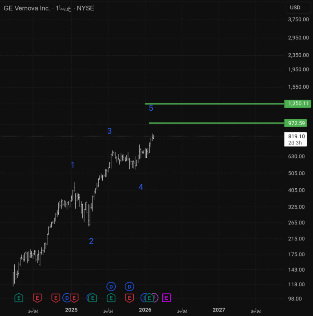The width and height of the screenshot is (313, 316).
Task: Open the purple upcoming earnings E marker
Action: point(166,298)
